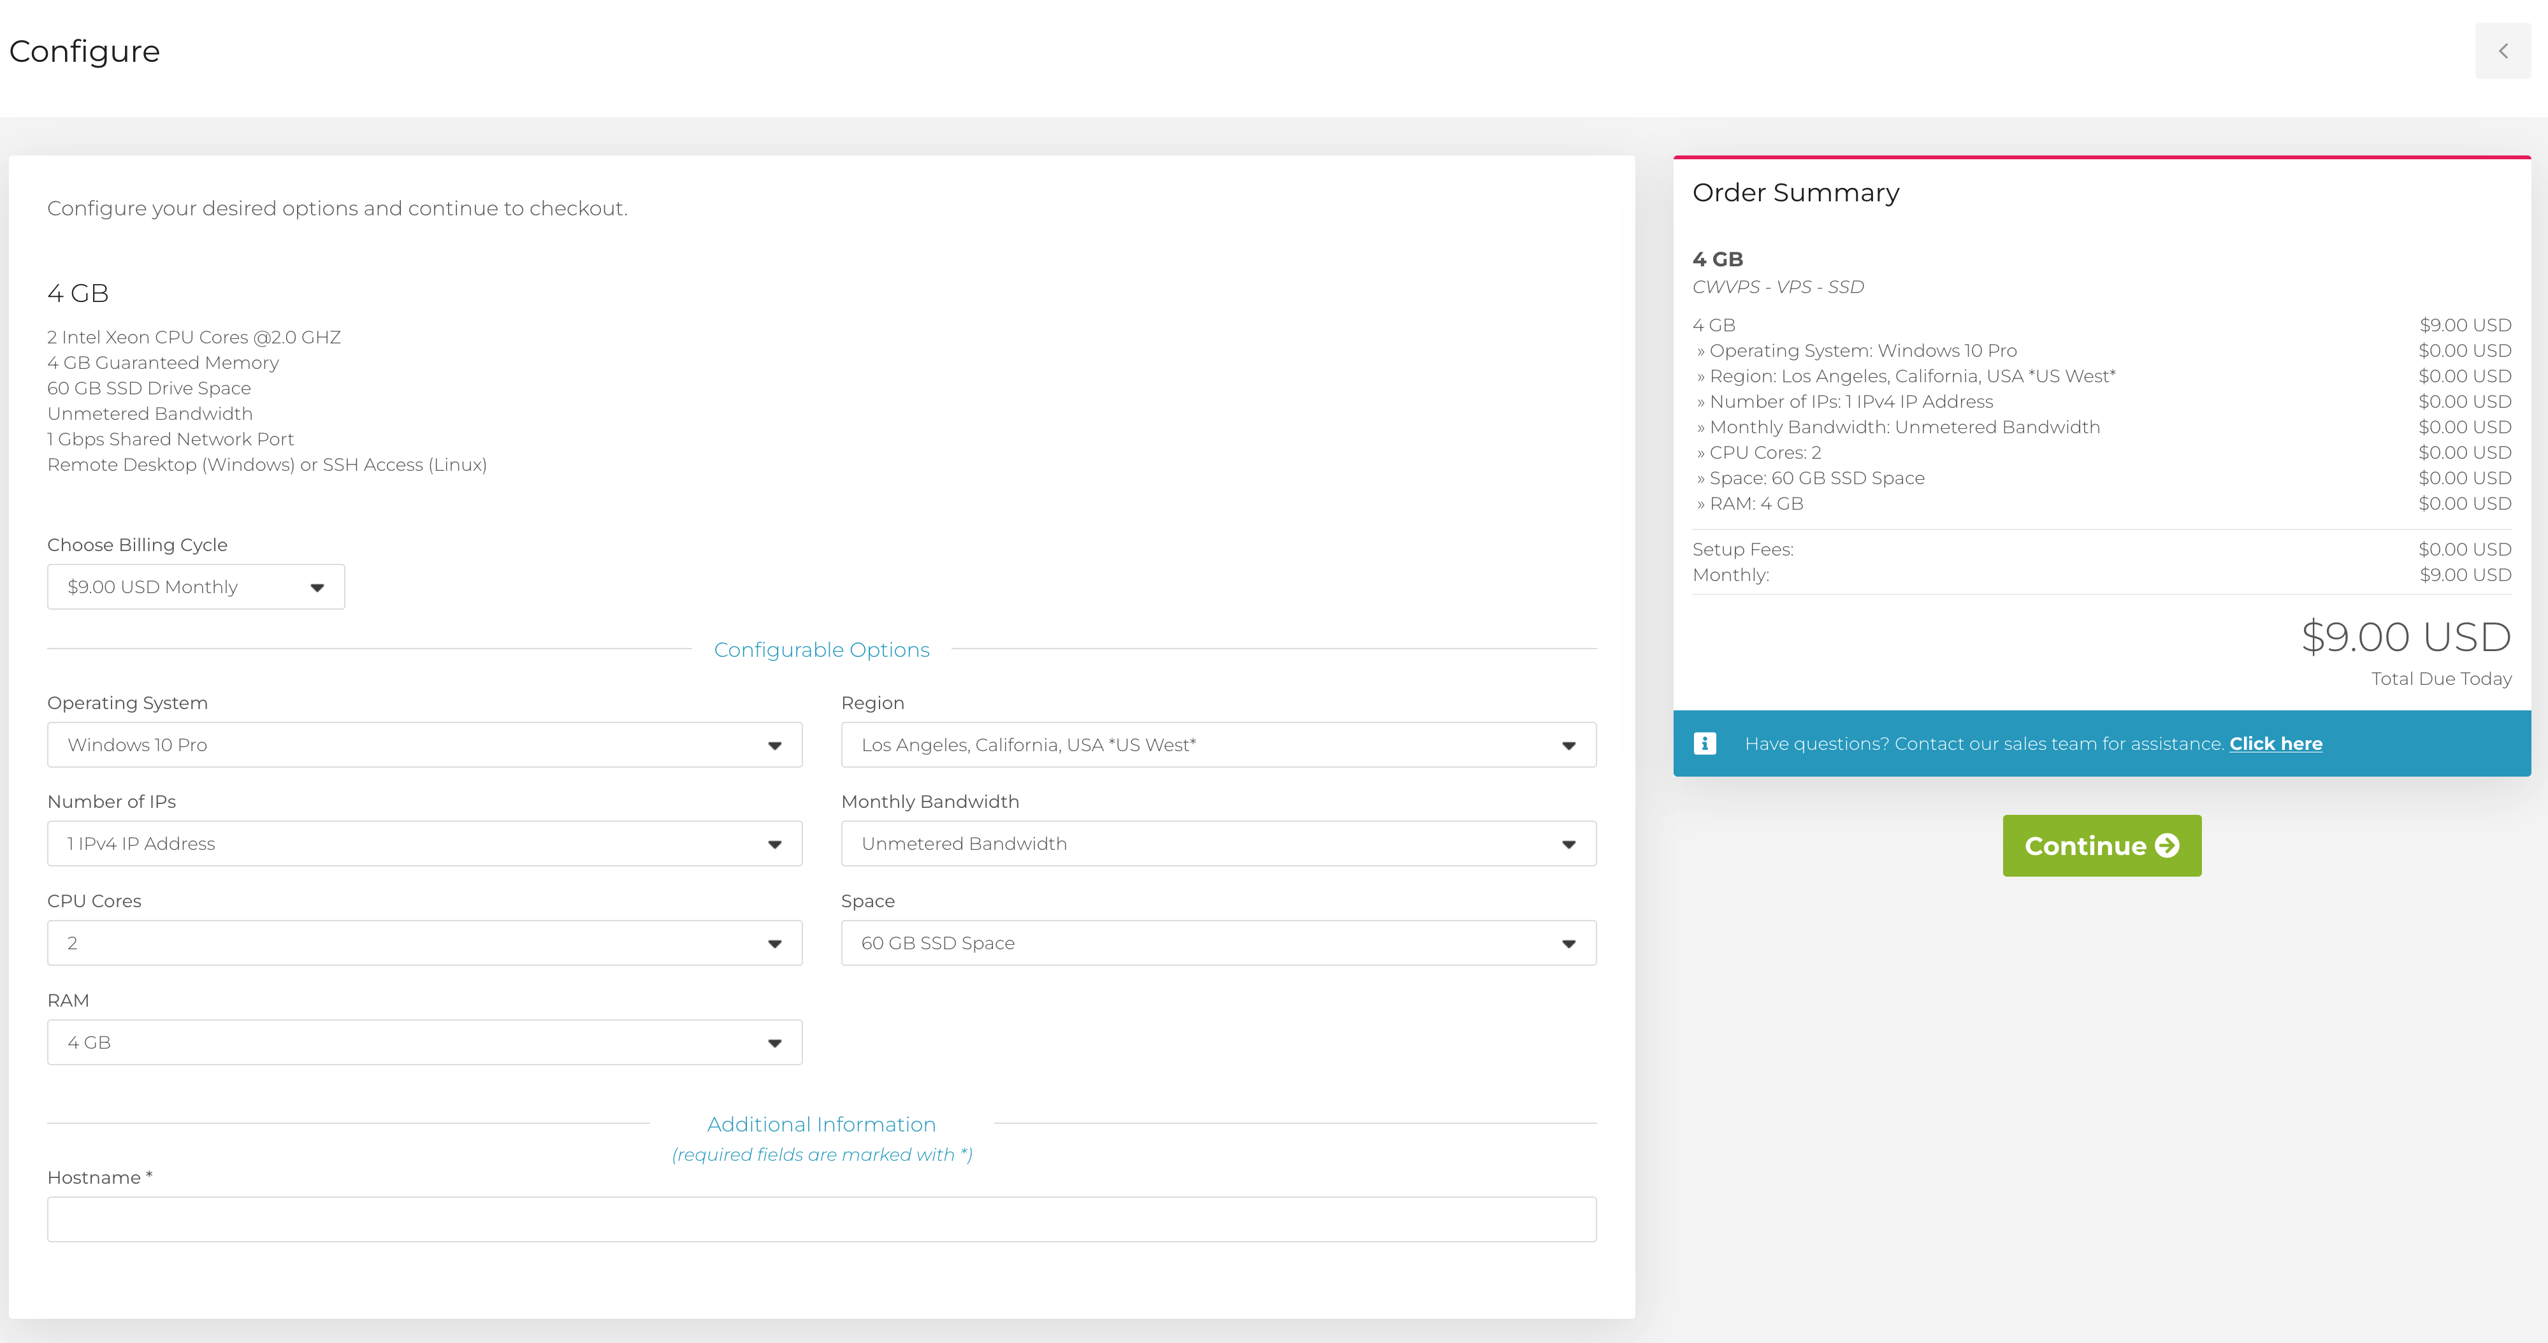2548x1343 pixels.
Task: Open the Choose Billing Cycle dropdown
Action: tap(195, 587)
